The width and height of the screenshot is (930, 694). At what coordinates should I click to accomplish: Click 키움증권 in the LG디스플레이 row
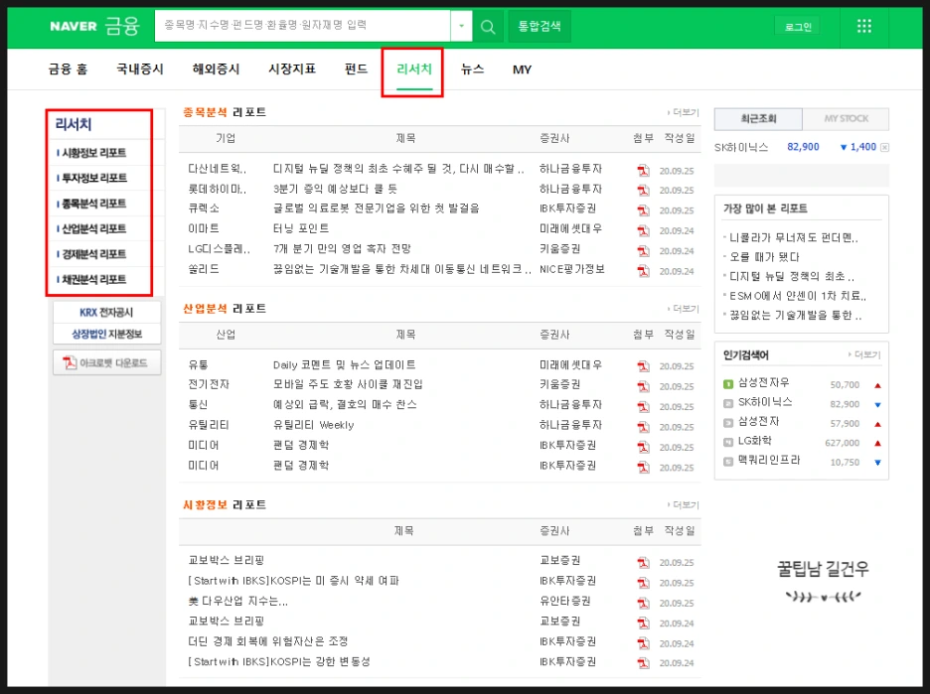point(559,249)
